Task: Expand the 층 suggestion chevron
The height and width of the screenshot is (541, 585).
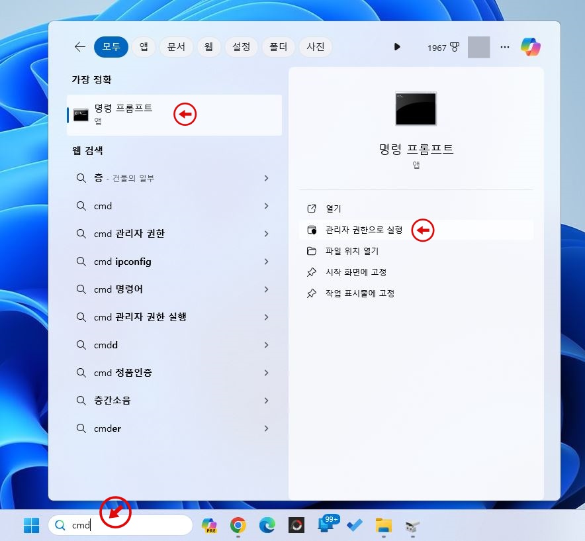Action: [266, 178]
